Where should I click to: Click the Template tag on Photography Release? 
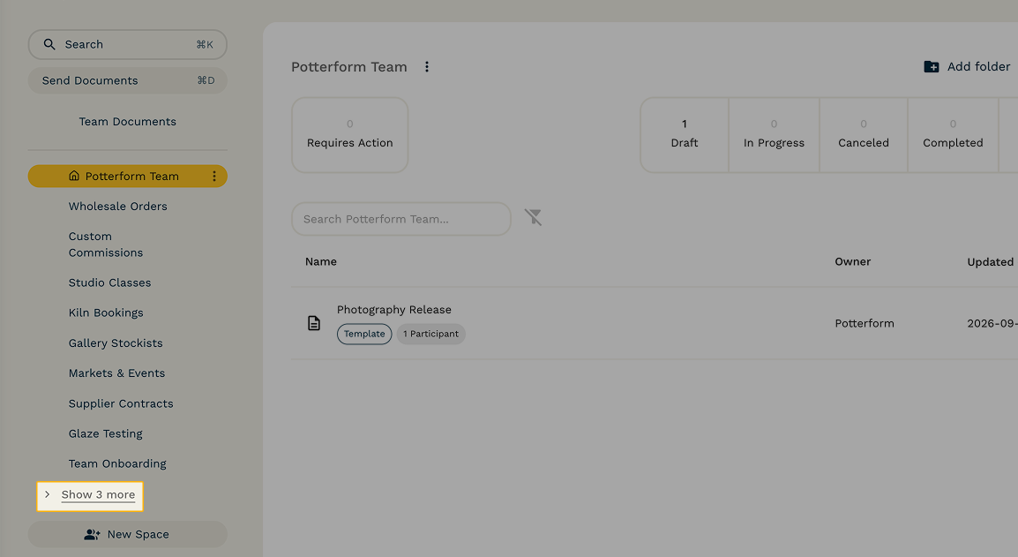[x=364, y=334]
